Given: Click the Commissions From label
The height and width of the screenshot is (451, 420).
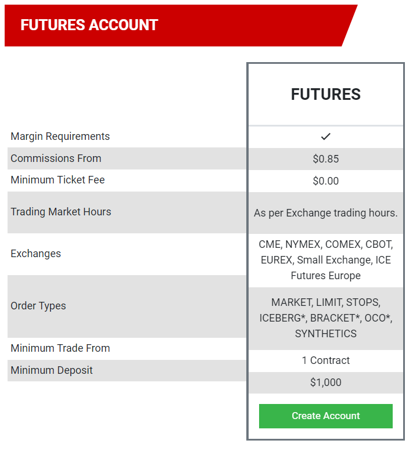Looking at the screenshot, I should 56,158.
